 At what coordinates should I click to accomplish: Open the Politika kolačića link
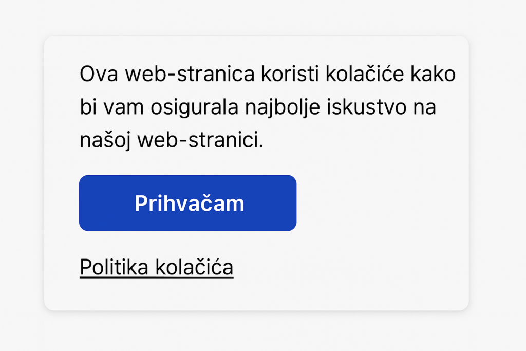click(156, 267)
